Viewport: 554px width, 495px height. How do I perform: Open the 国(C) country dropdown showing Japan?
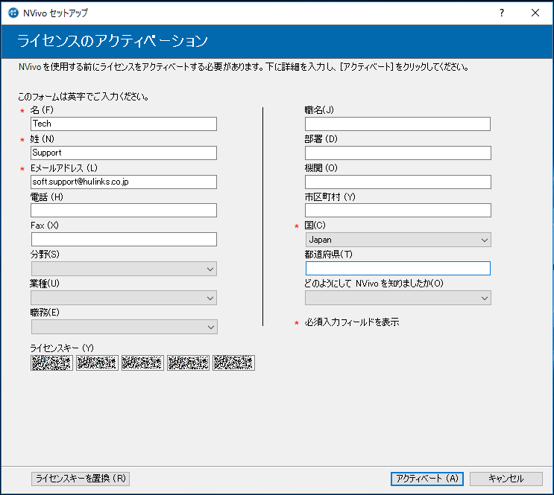click(x=398, y=240)
